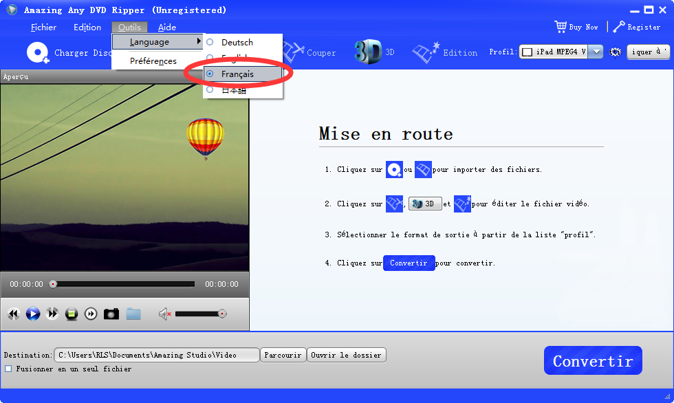This screenshot has height=403, width=674.
Task: Fast forward the preview
Action: (x=52, y=314)
